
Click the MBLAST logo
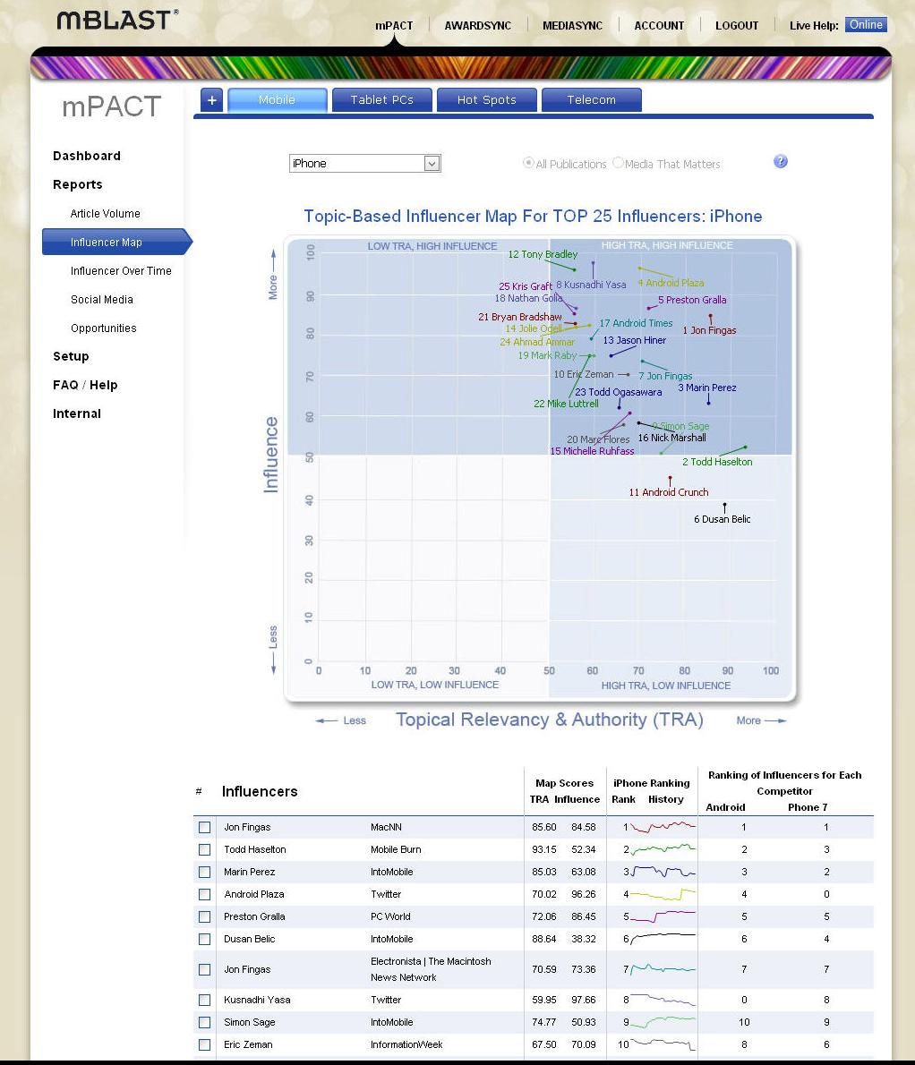click(117, 21)
